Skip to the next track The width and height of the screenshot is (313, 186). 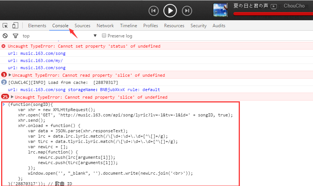pyautogui.click(x=187, y=11)
